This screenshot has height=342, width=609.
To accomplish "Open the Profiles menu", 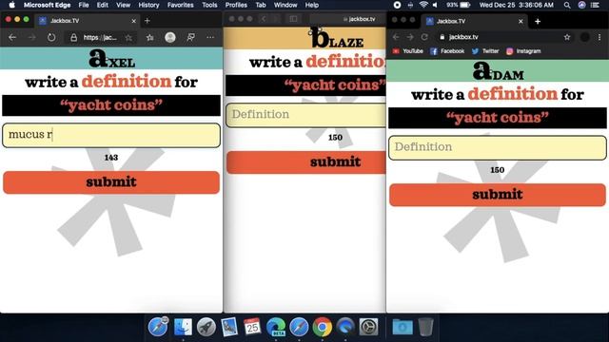I will click(x=236, y=5).
